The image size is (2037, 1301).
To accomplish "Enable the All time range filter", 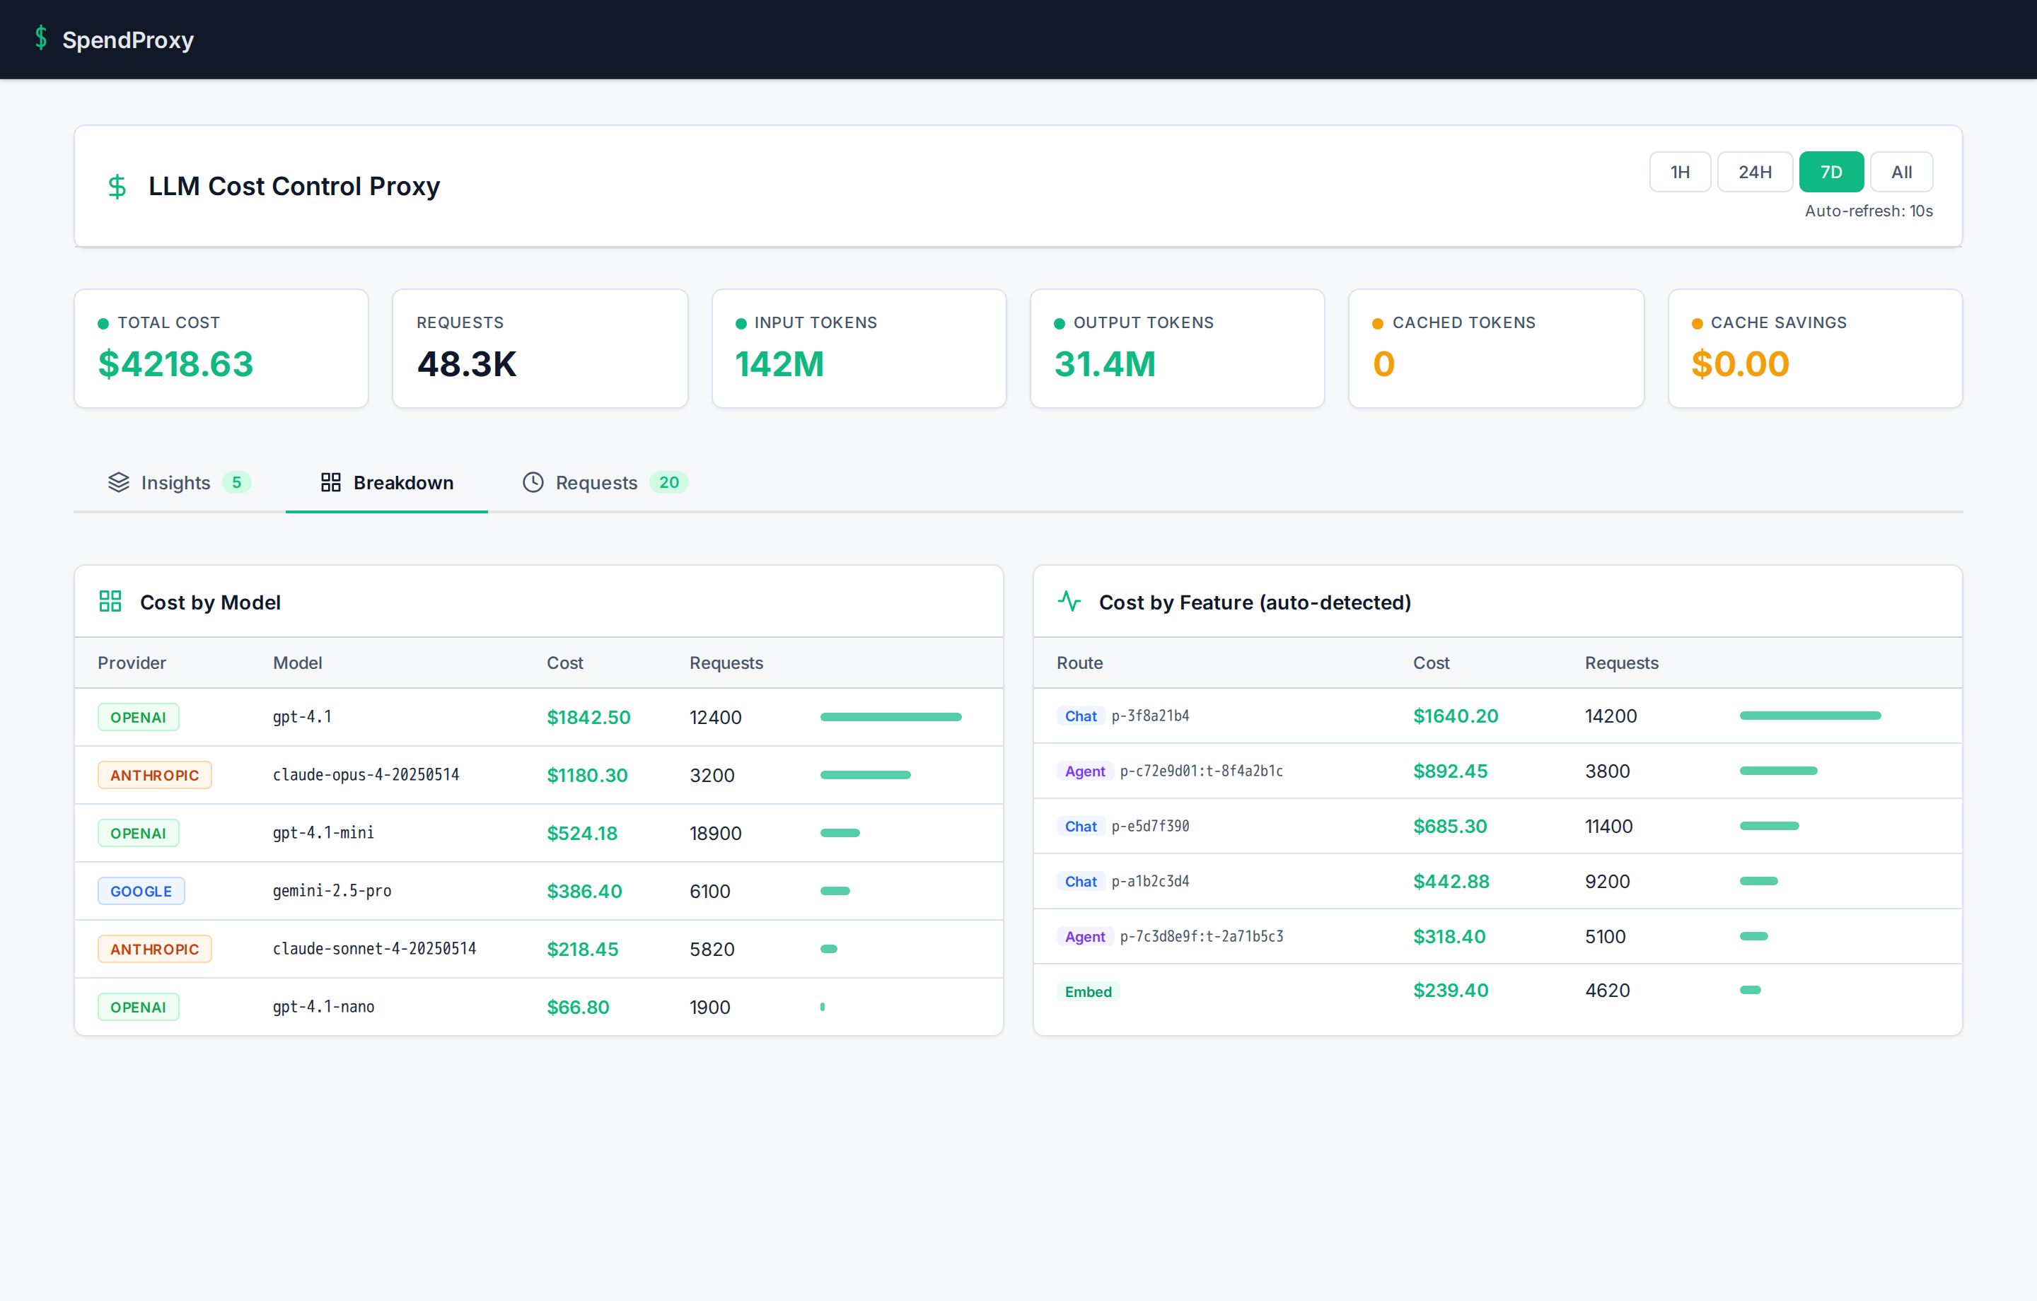I will point(1900,171).
